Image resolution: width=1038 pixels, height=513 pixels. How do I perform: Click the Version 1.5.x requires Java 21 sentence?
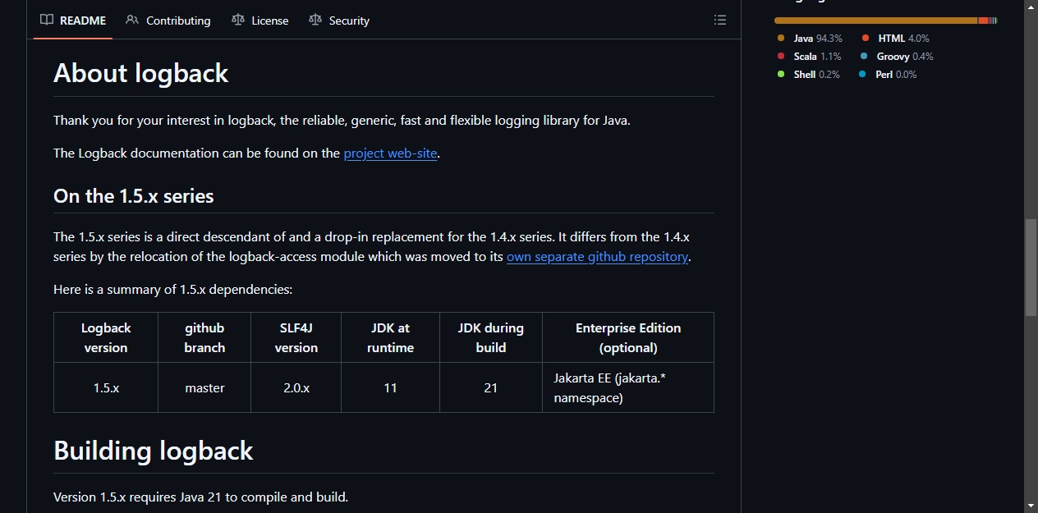pos(200,497)
